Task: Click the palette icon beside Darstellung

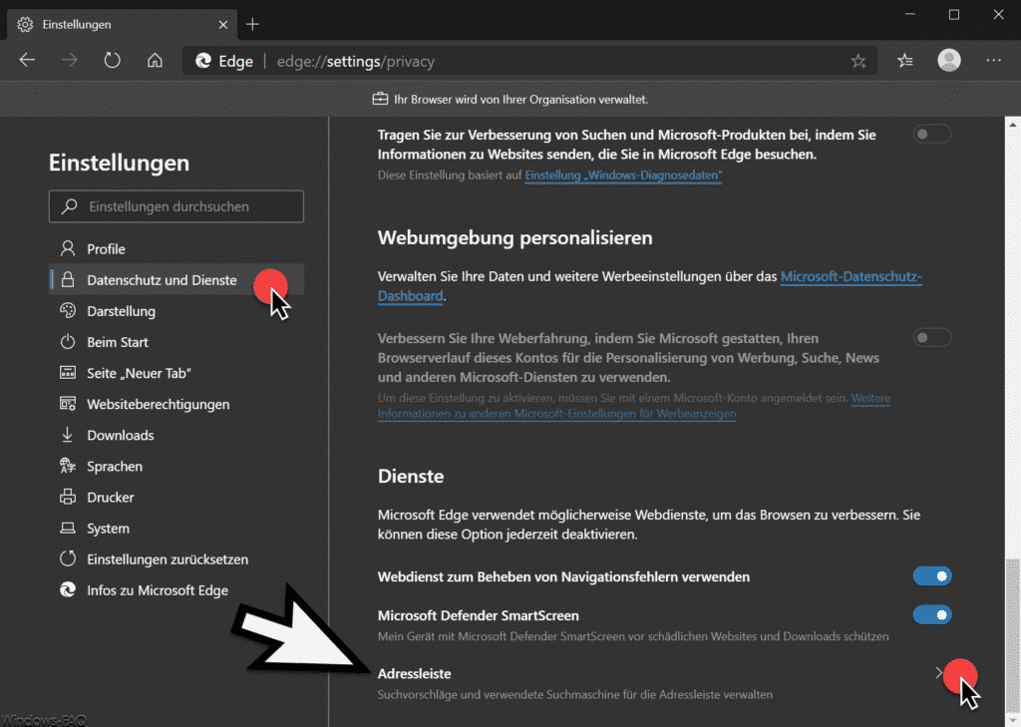Action: 68,311
